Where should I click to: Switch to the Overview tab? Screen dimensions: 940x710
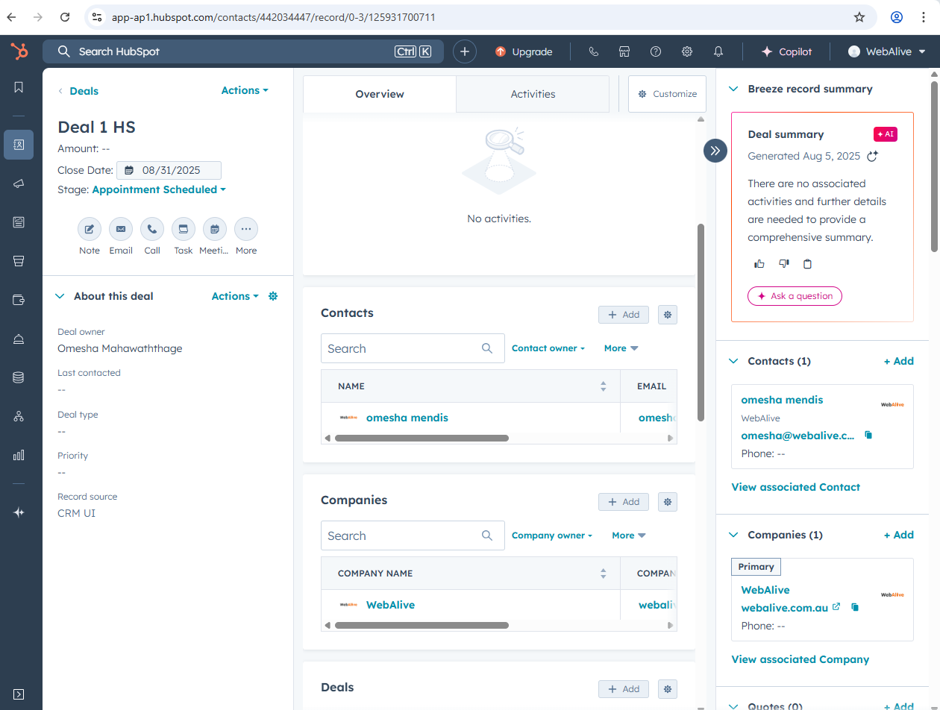point(380,94)
